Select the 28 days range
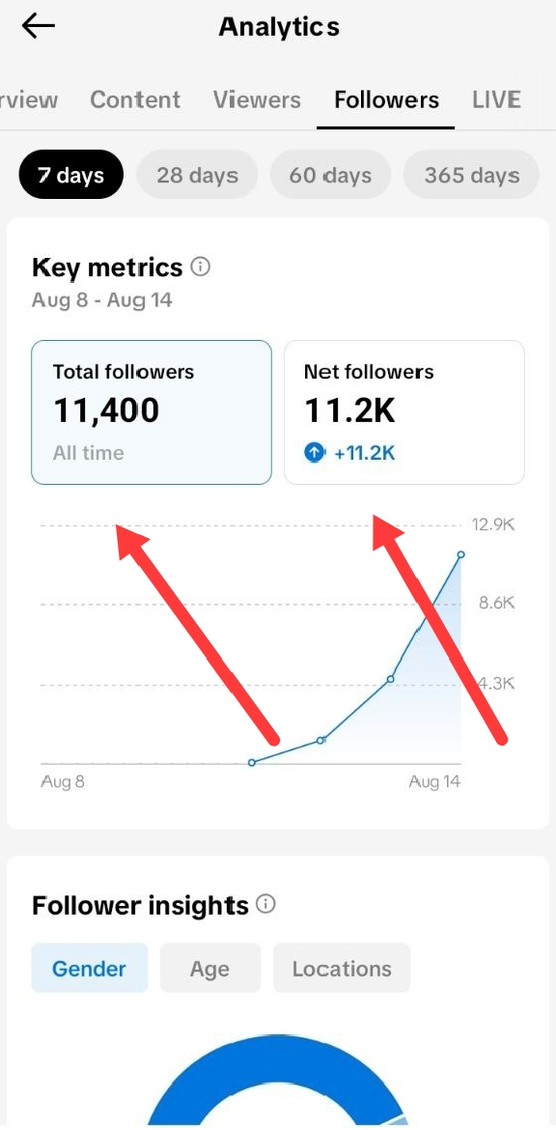This screenshot has width=556, height=1130. [x=197, y=175]
